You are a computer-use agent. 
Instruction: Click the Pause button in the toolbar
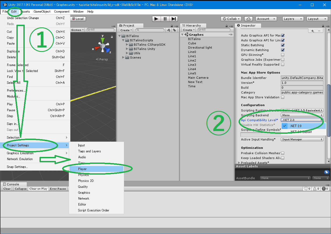coord(165,19)
